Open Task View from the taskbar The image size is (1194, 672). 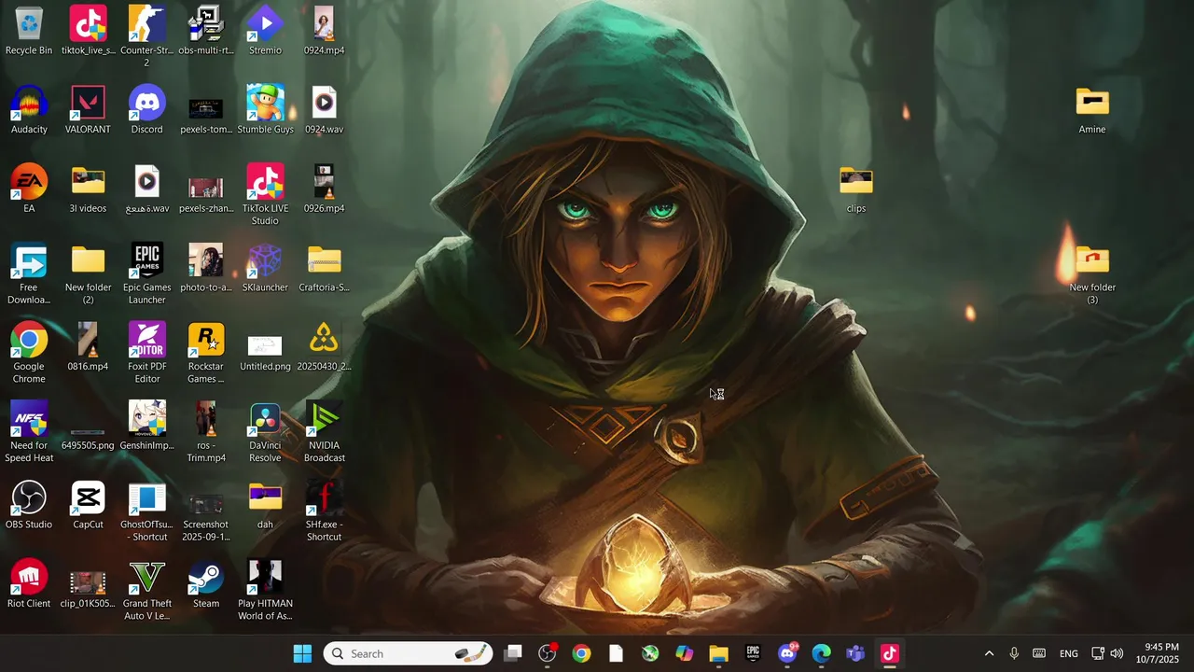[513, 653]
